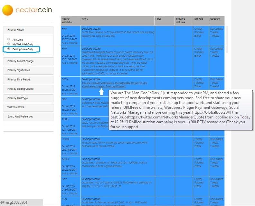
Task: Expand Filter by Percent Change
Action: 28,61
